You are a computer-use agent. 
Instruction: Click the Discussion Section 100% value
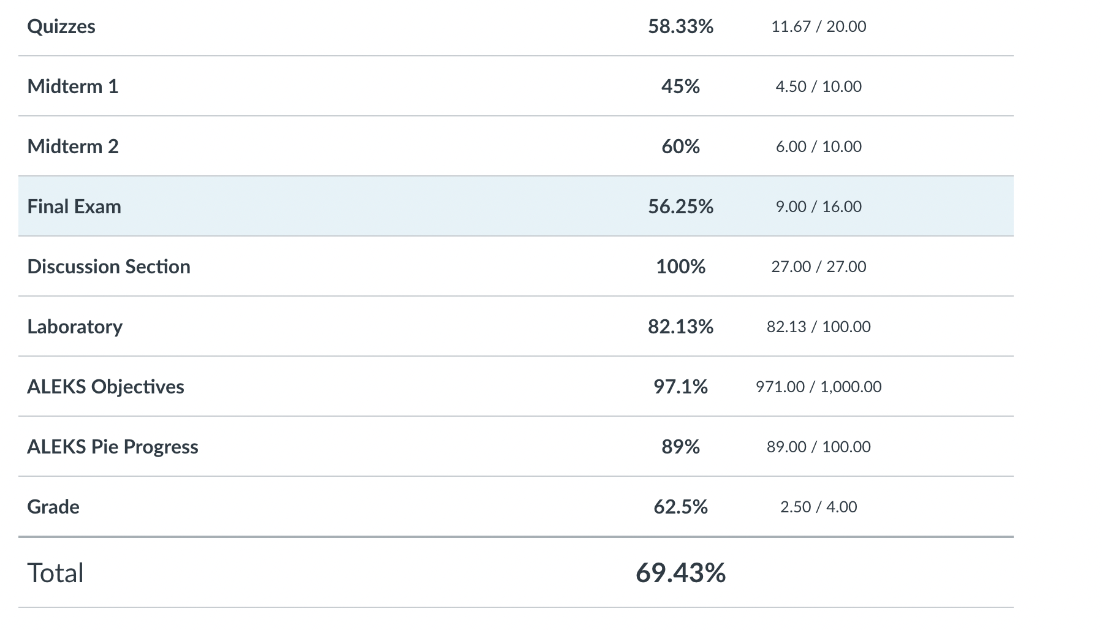coord(680,267)
